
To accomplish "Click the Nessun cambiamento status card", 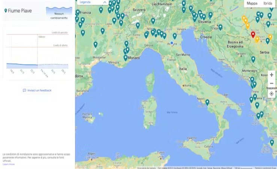I will click(x=59, y=13).
